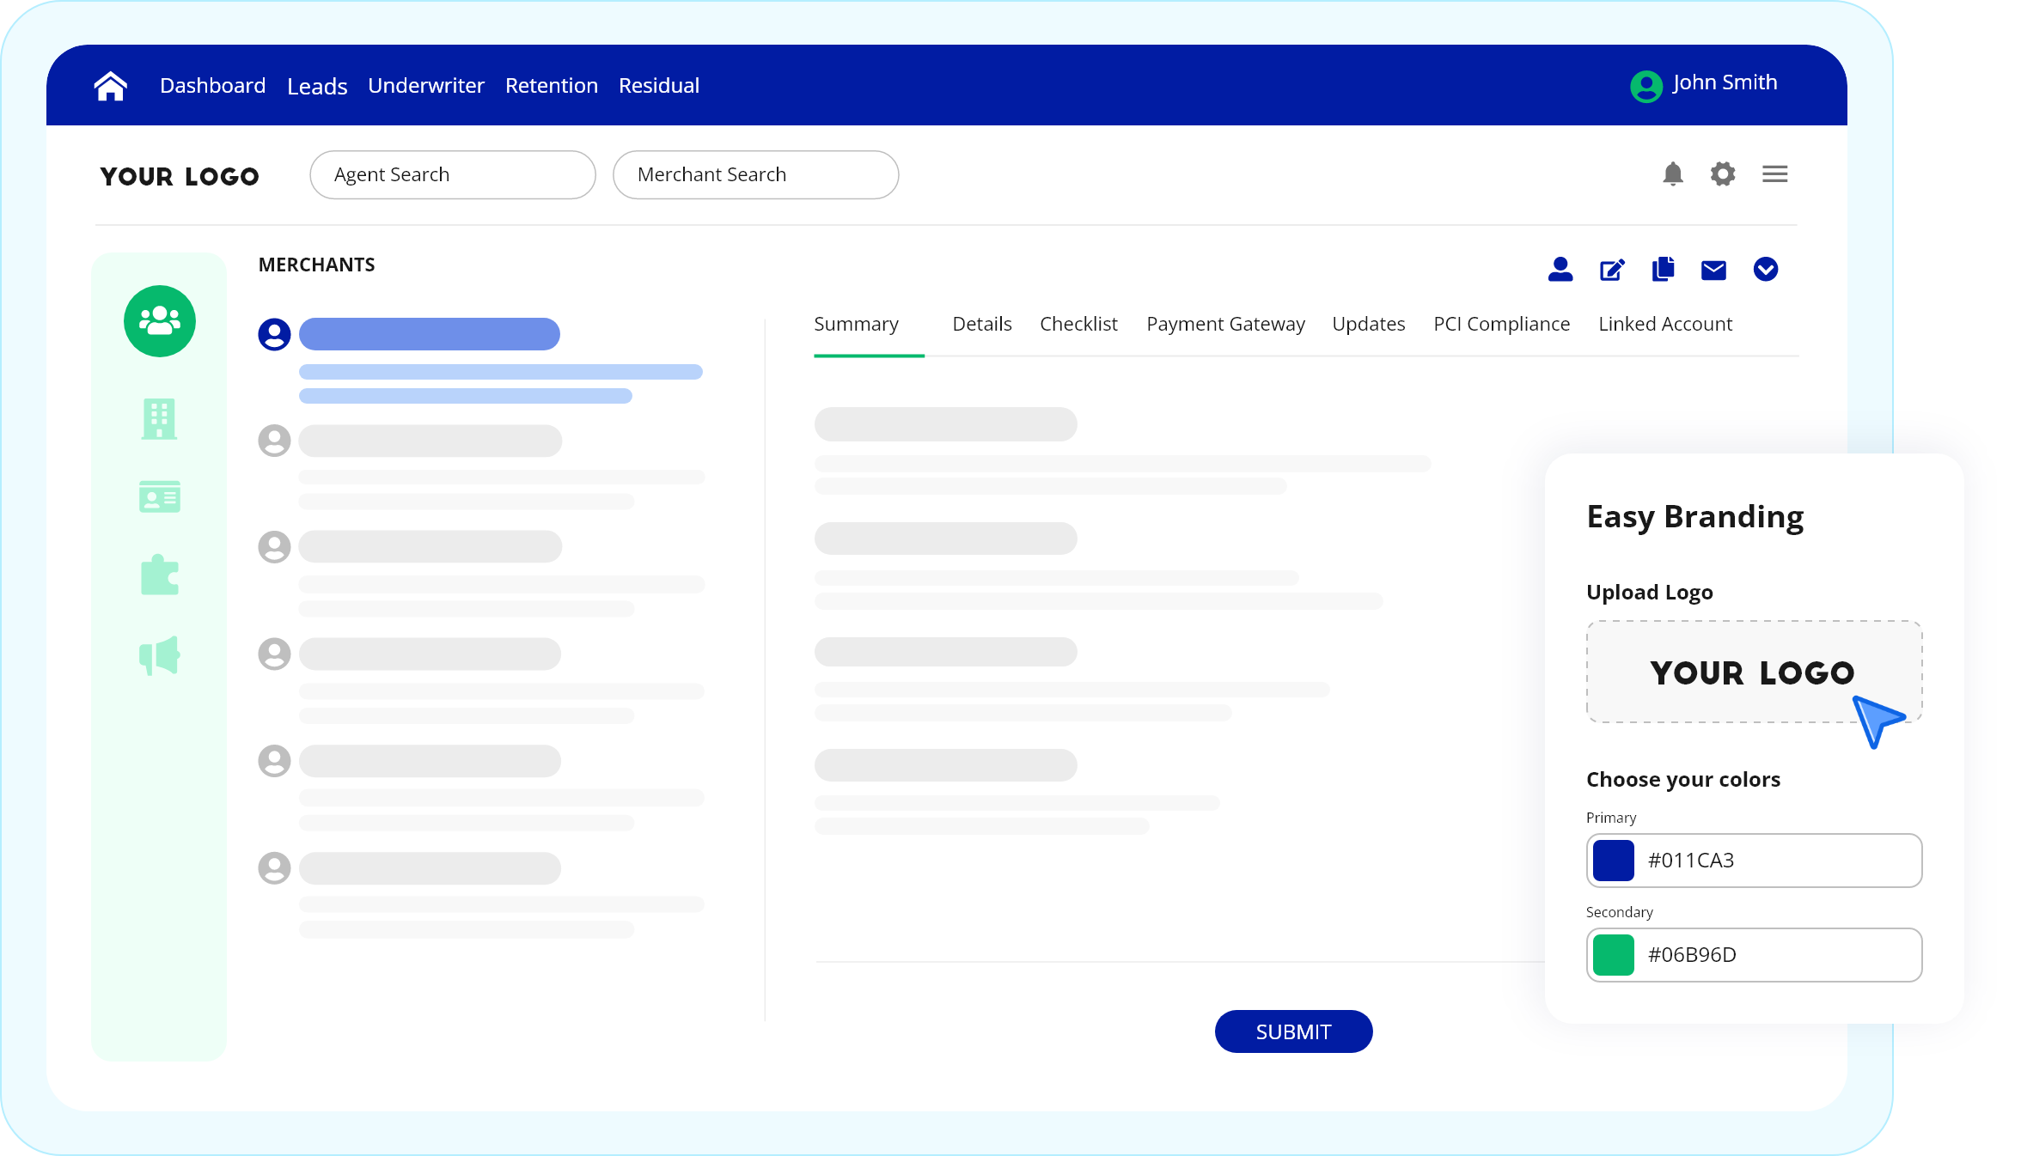Open the ID card sidebar icon
Screen dimensions: 2021x1156
[x=160, y=496]
